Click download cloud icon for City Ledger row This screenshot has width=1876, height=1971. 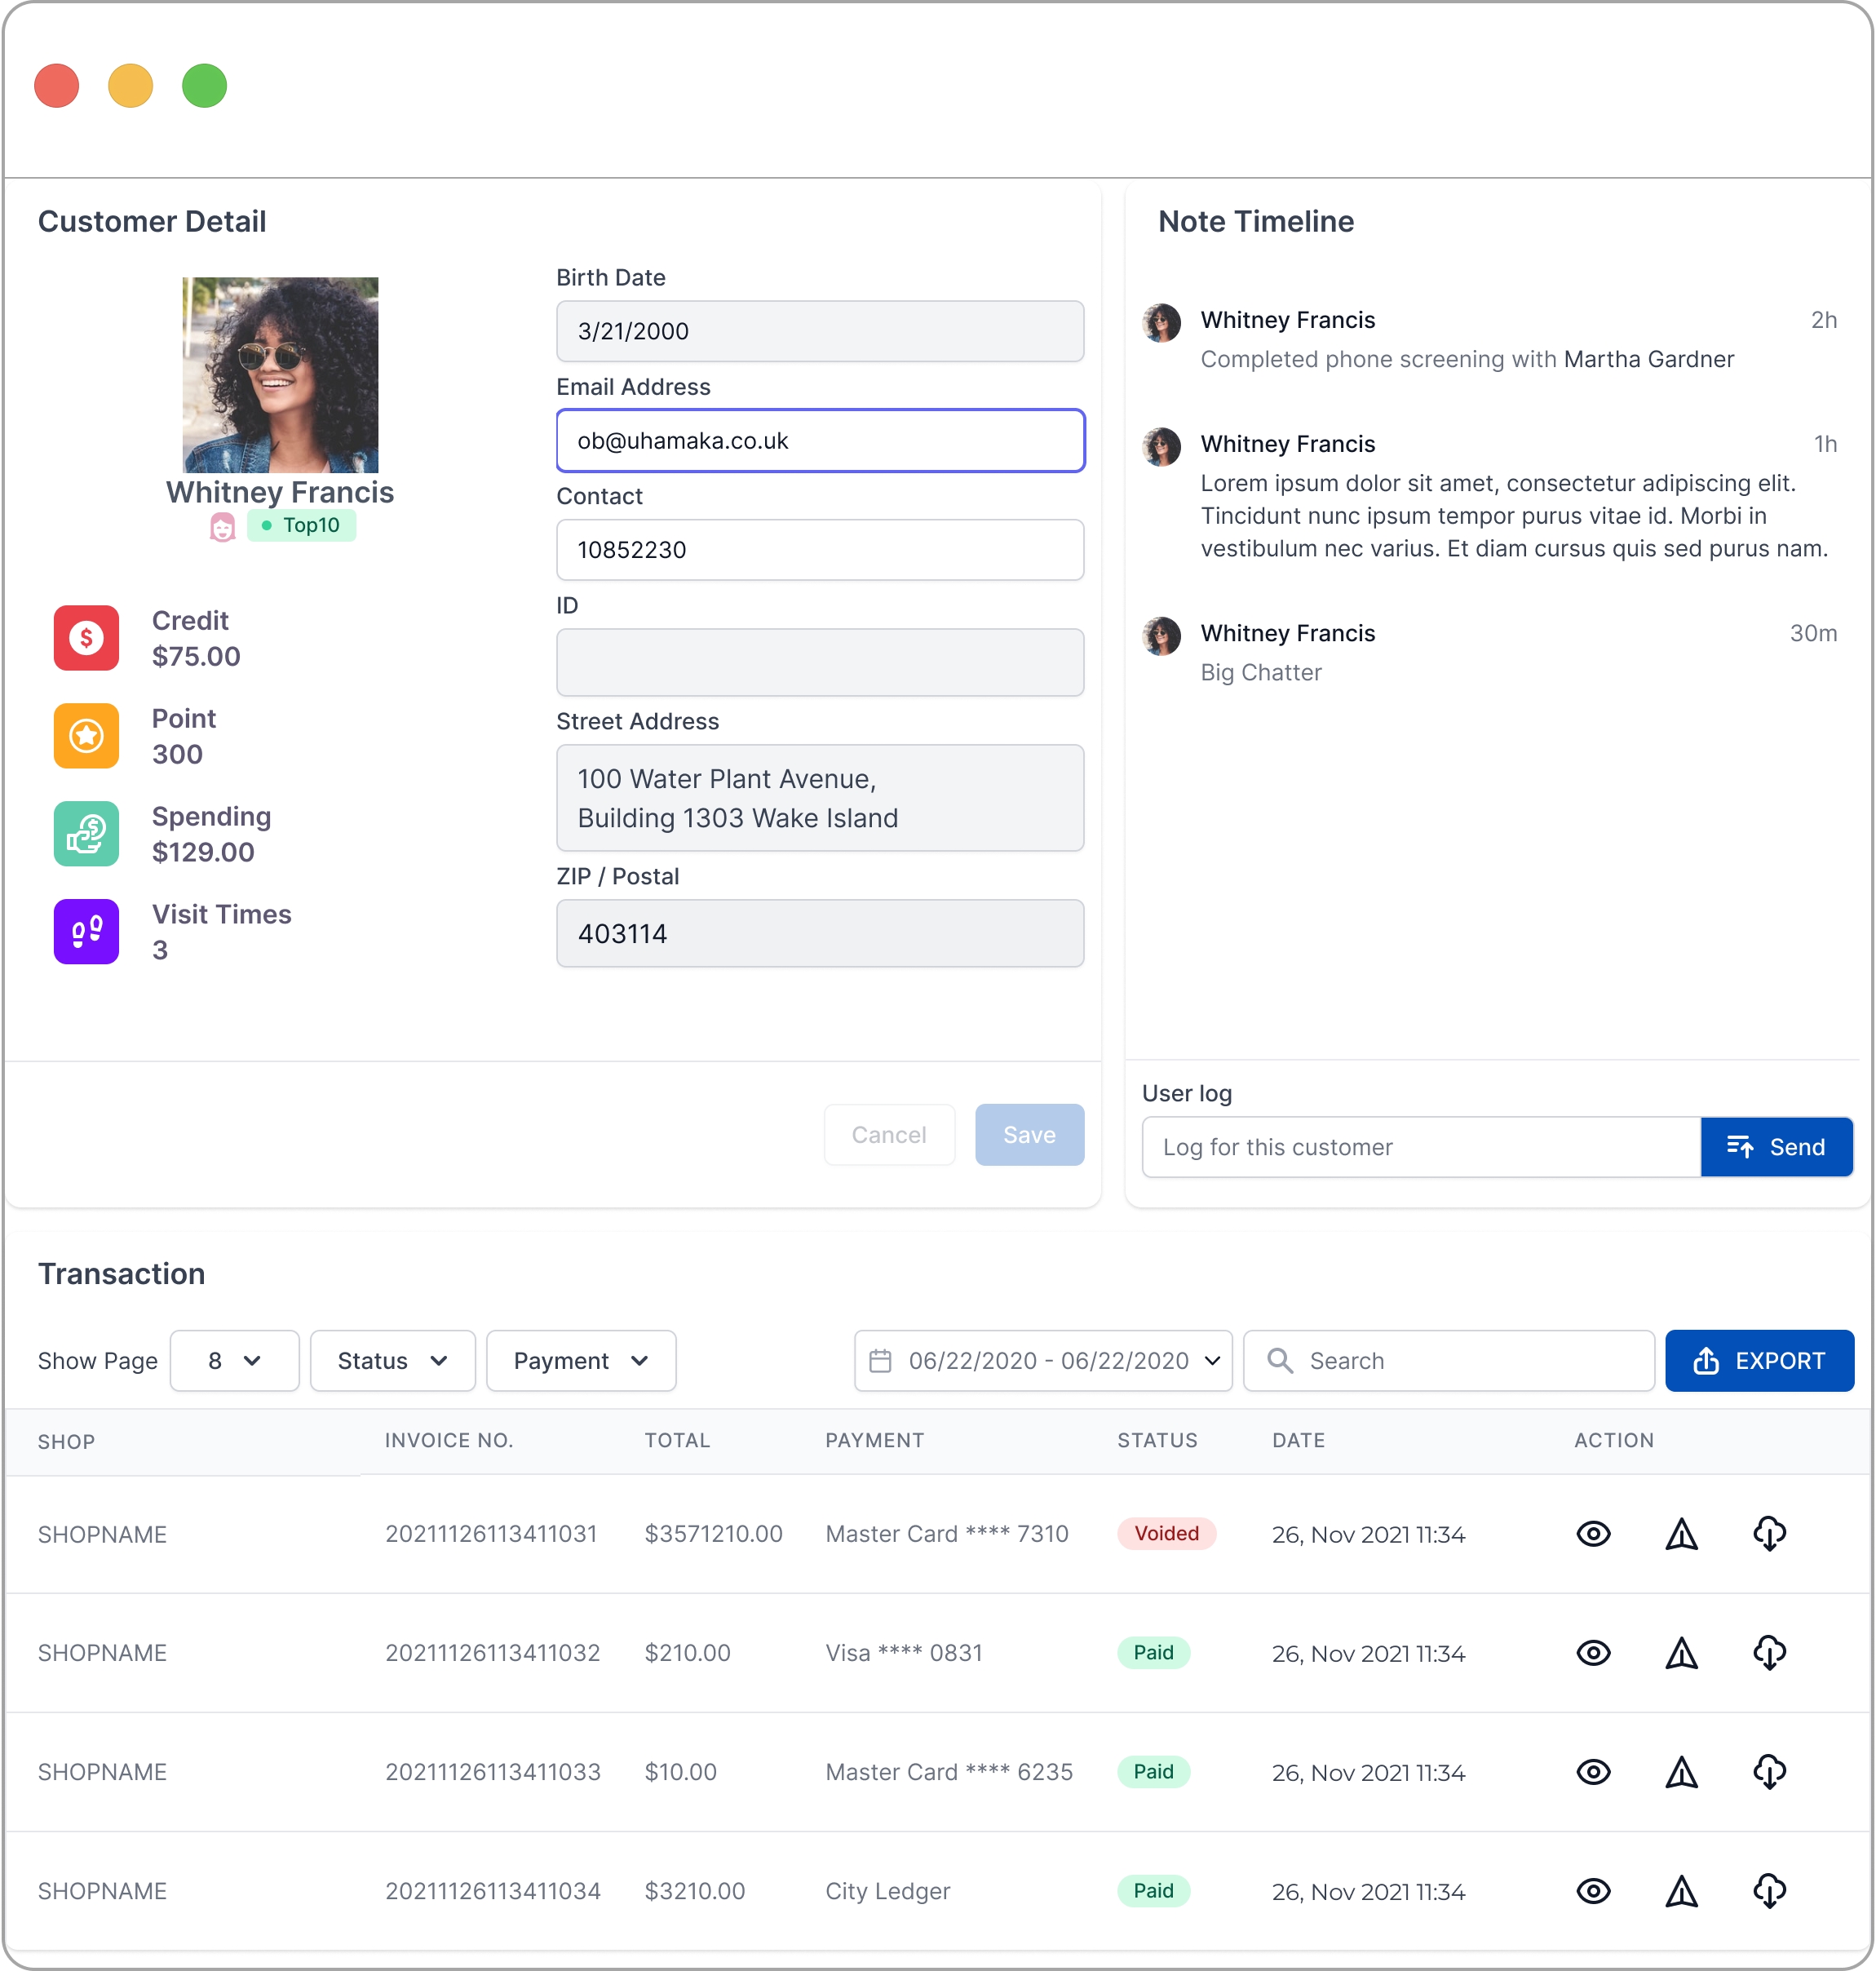[x=1769, y=1891]
